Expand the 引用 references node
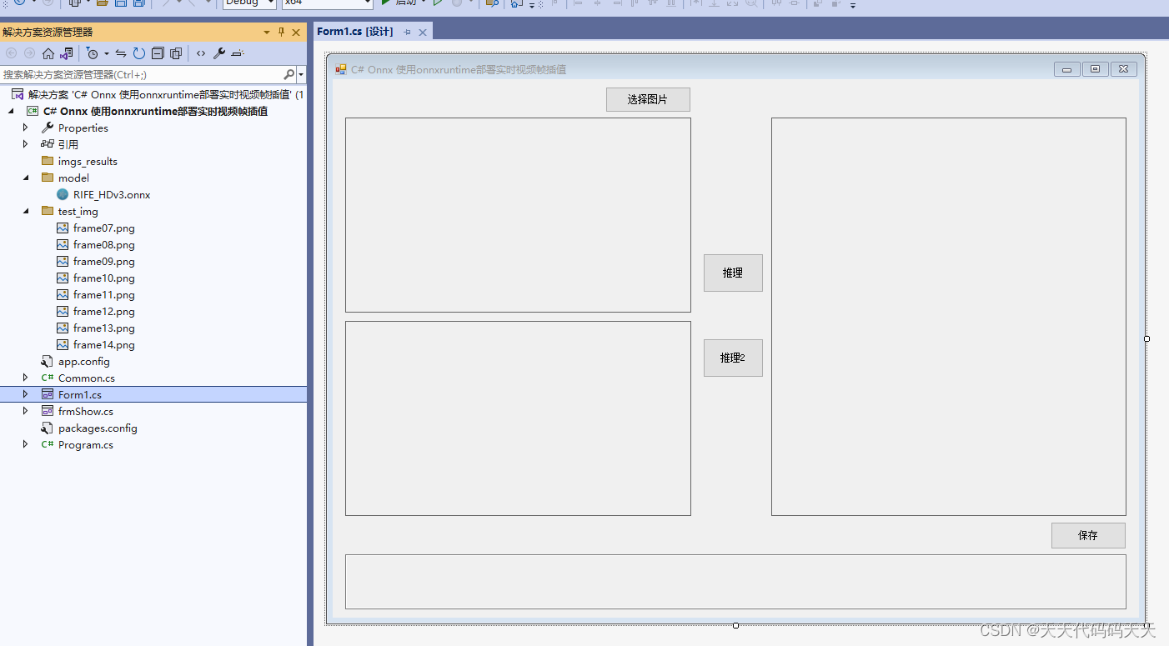Image resolution: width=1169 pixels, height=646 pixels. click(x=25, y=144)
